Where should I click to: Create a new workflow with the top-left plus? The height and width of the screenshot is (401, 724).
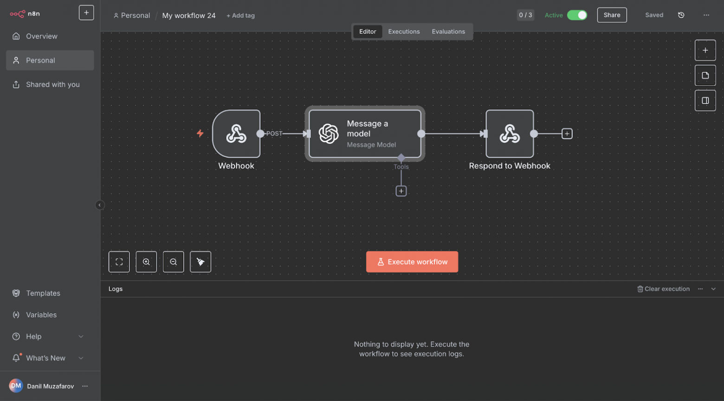click(86, 13)
